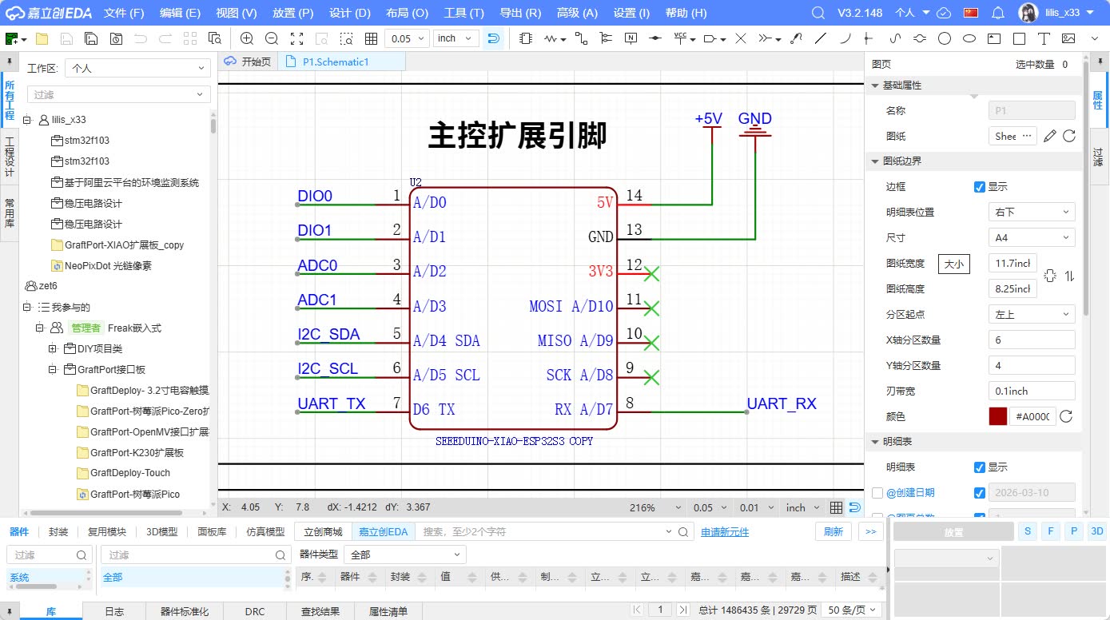
Task: Toggle the 明细表 显示 checkbox
Action: (x=980, y=467)
